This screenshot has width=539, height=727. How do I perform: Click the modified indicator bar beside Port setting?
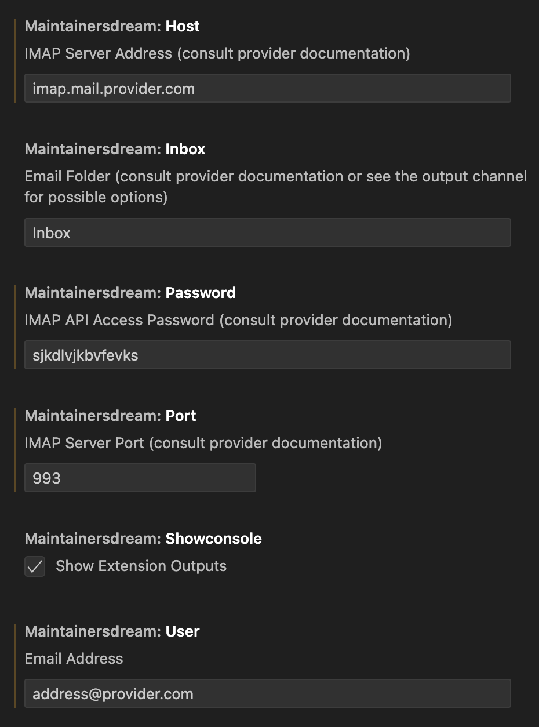pyautogui.click(x=15, y=450)
